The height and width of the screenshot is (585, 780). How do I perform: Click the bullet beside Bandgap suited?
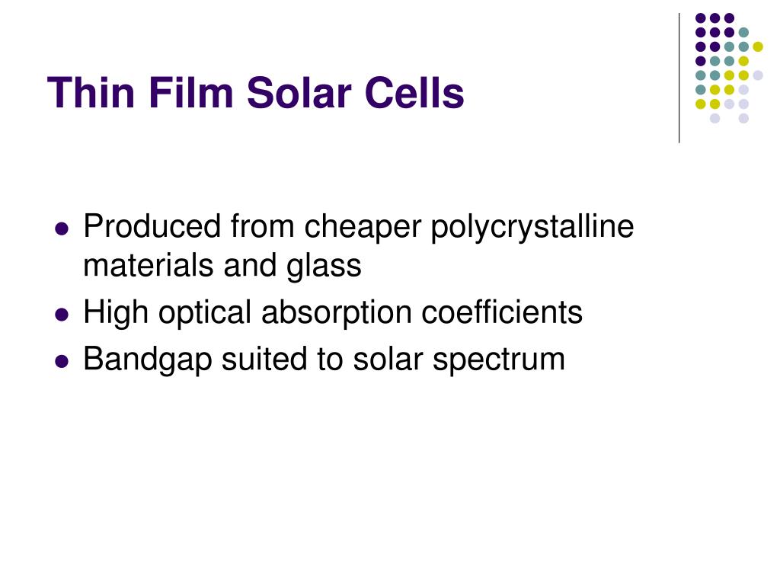[62, 361]
